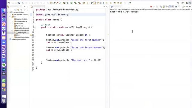This screenshot has height=108, width=192.
Task: Open Brave browser from the Dock
Action: tap(4, 24)
